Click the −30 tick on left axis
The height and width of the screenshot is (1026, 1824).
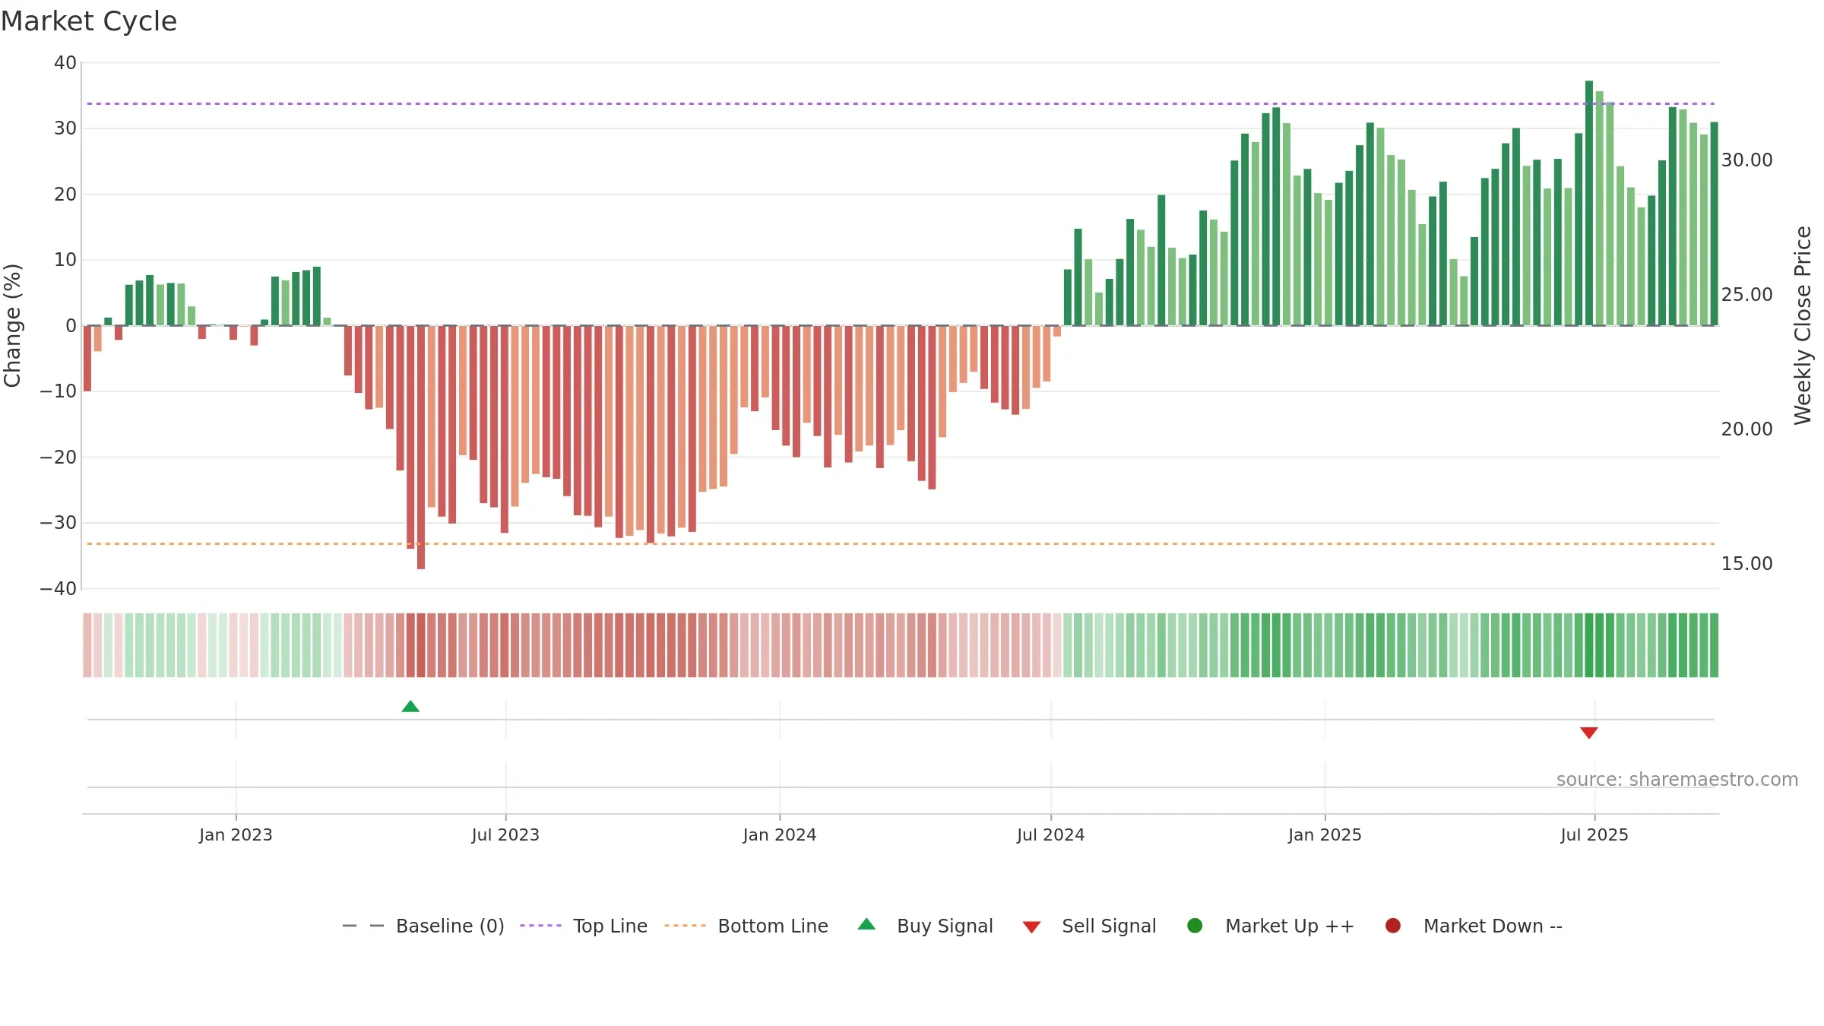coord(59,523)
